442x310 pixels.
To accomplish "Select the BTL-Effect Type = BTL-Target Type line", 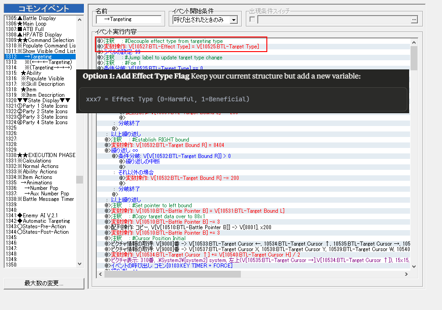I will pos(253,47).
